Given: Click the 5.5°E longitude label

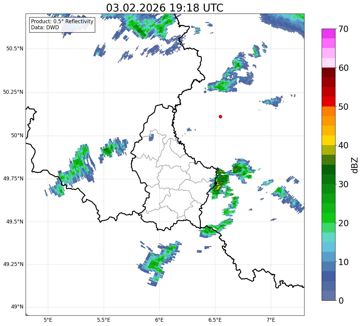Looking at the screenshot, I should (x=104, y=320).
